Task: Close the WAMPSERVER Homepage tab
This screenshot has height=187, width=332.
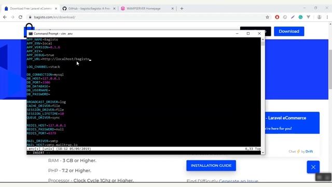Action: [172, 8]
